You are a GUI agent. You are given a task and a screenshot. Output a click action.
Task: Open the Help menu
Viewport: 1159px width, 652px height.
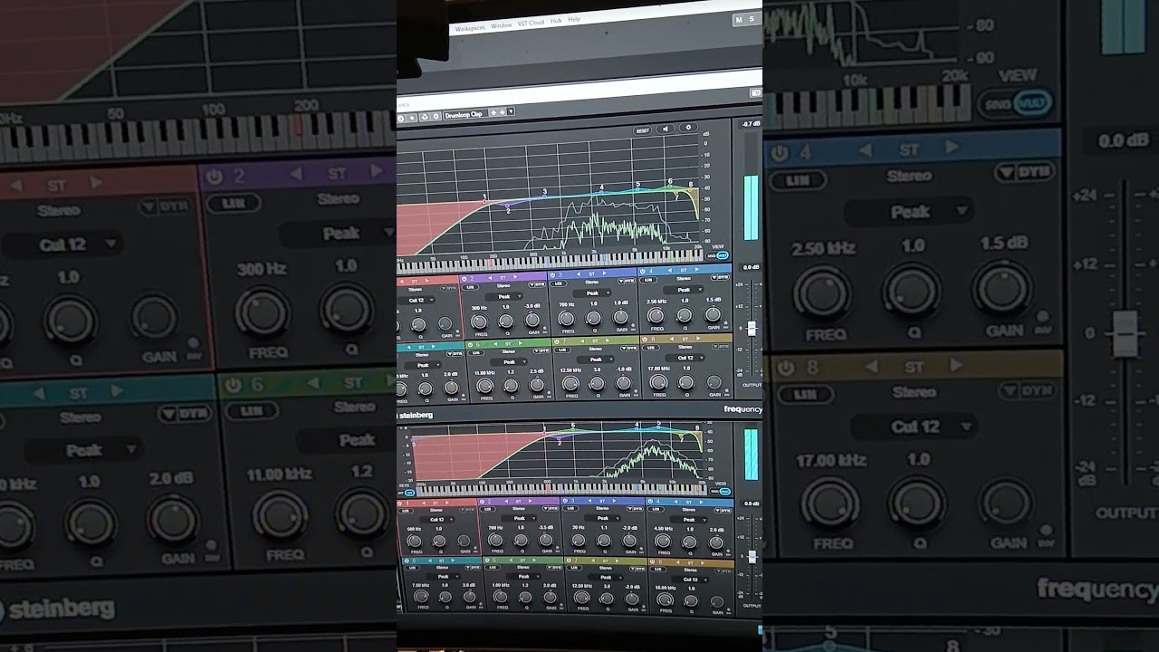[x=574, y=18]
